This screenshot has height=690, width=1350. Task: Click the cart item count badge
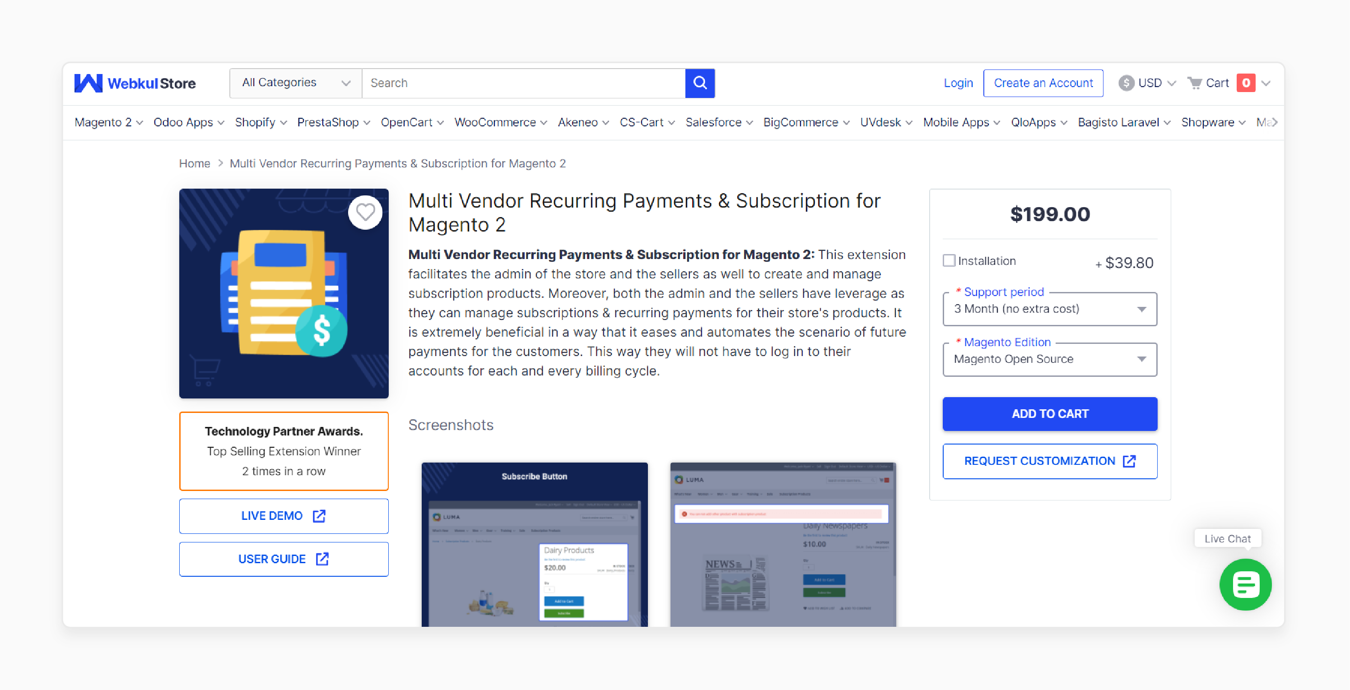point(1246,83)
